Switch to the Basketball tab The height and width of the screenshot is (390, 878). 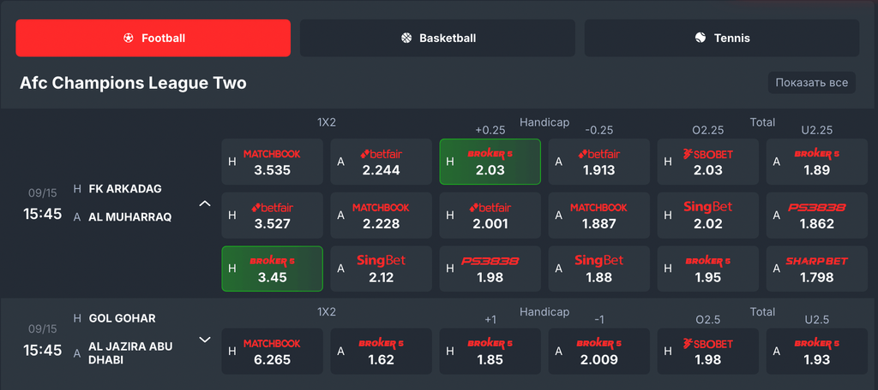(437, 38)
